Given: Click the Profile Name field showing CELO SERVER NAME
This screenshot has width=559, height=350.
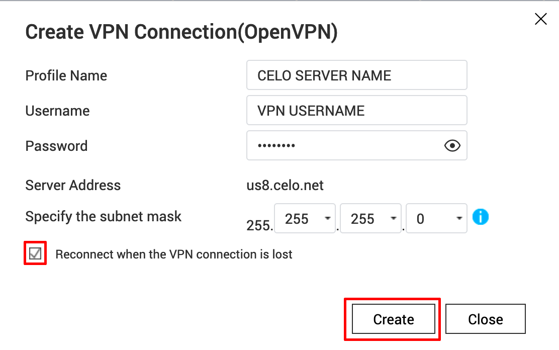Looking at the screenshot, I should [x=356, y=75].
